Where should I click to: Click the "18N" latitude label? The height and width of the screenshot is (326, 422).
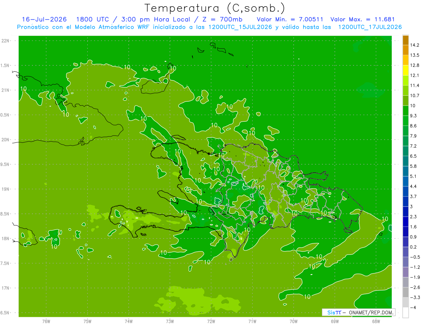tap(5, 238)
